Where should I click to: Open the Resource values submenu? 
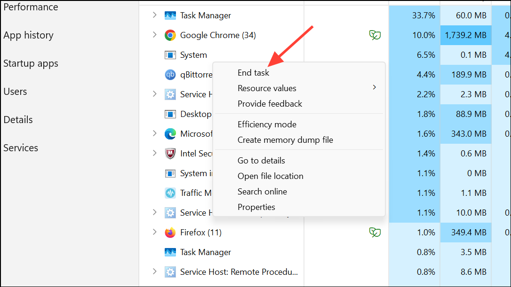(x=267, y=88)
